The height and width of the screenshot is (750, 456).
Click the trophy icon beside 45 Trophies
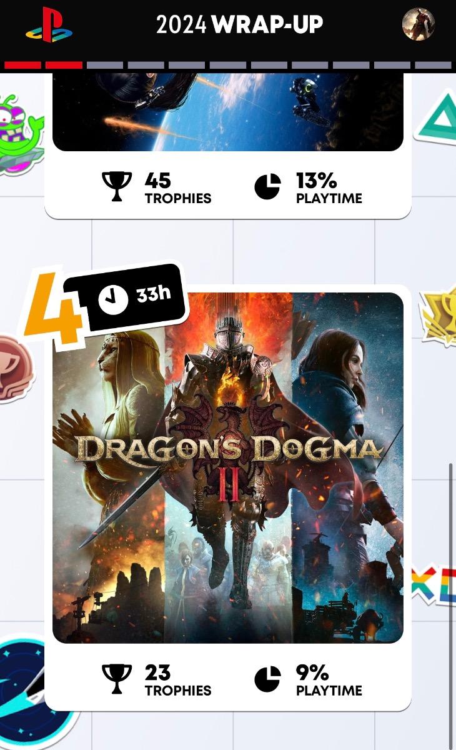117,186
